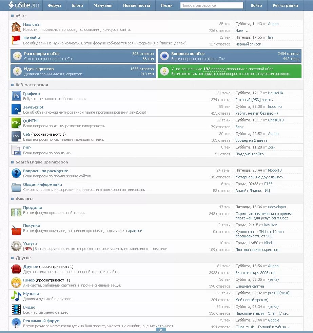The height and width of the screenshot is (333, 313).
Task: Open last post Поддомен сайта
Action: [x=250, y=154]
